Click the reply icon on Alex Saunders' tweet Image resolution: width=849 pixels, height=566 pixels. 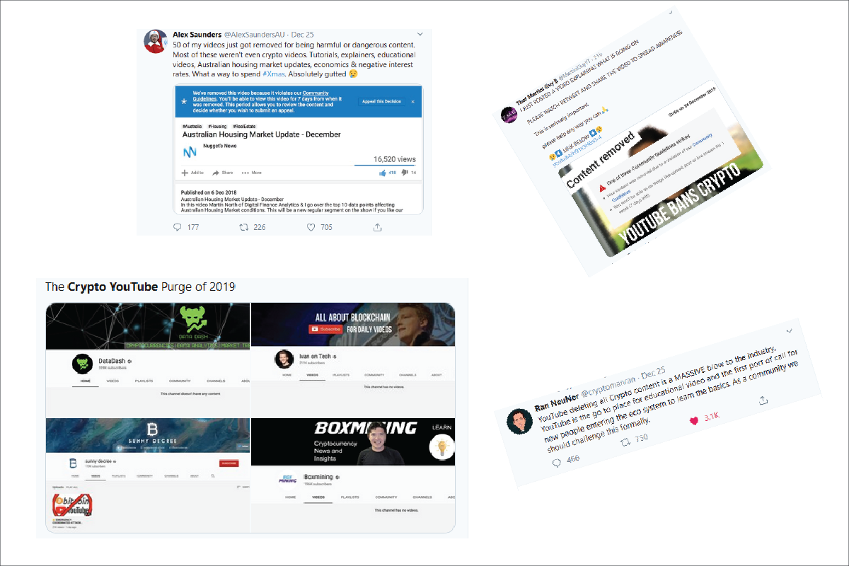[x=177, y=227]
